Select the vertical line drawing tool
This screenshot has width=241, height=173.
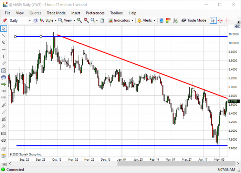[x=3, y=56]
